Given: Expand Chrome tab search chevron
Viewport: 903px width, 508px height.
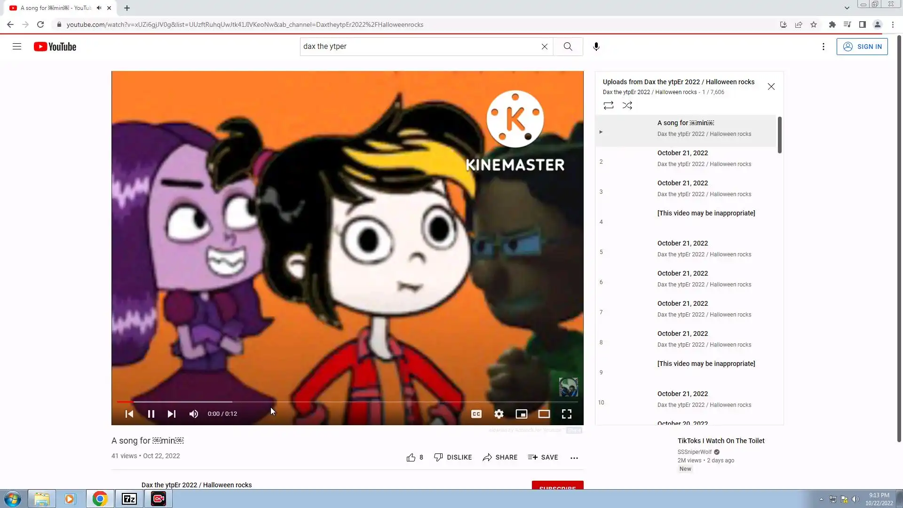Looking at the screenshot, I should tap(847, 8).
